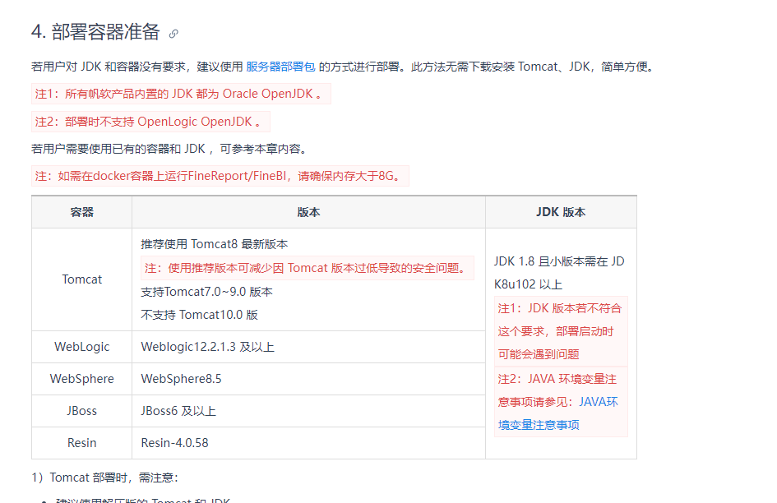The width and height of the screenshot is (777, 503).
Task: Click the WebLogic cell in the container column
Action: pos(81,347)
